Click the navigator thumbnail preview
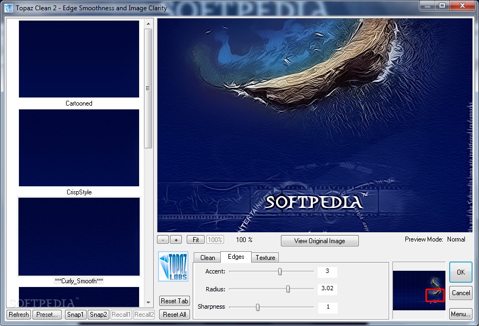479x326 pixels. click(419, 291)
